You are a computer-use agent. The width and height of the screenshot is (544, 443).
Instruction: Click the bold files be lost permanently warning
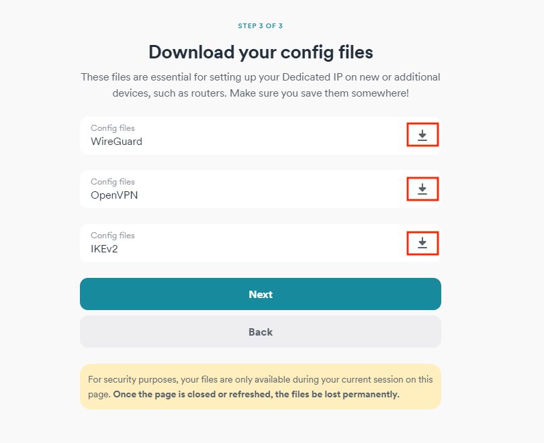click(257, 395)
